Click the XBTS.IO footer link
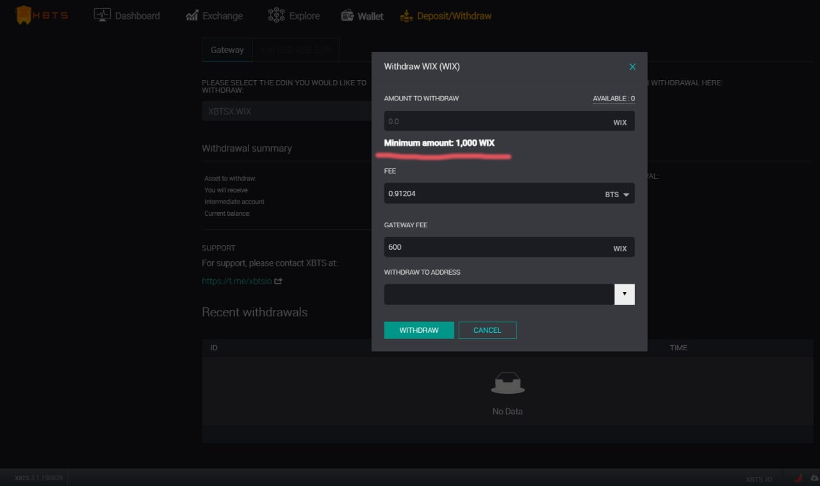 coord(759,479)
